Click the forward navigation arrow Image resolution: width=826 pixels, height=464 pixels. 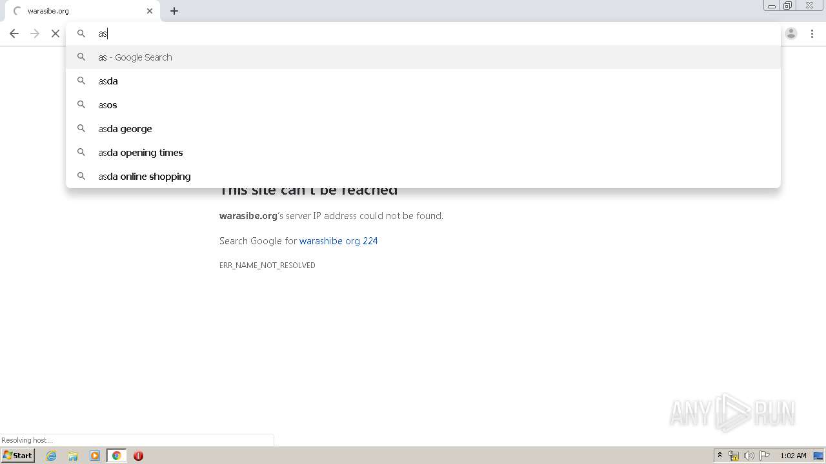coord(35,34)
